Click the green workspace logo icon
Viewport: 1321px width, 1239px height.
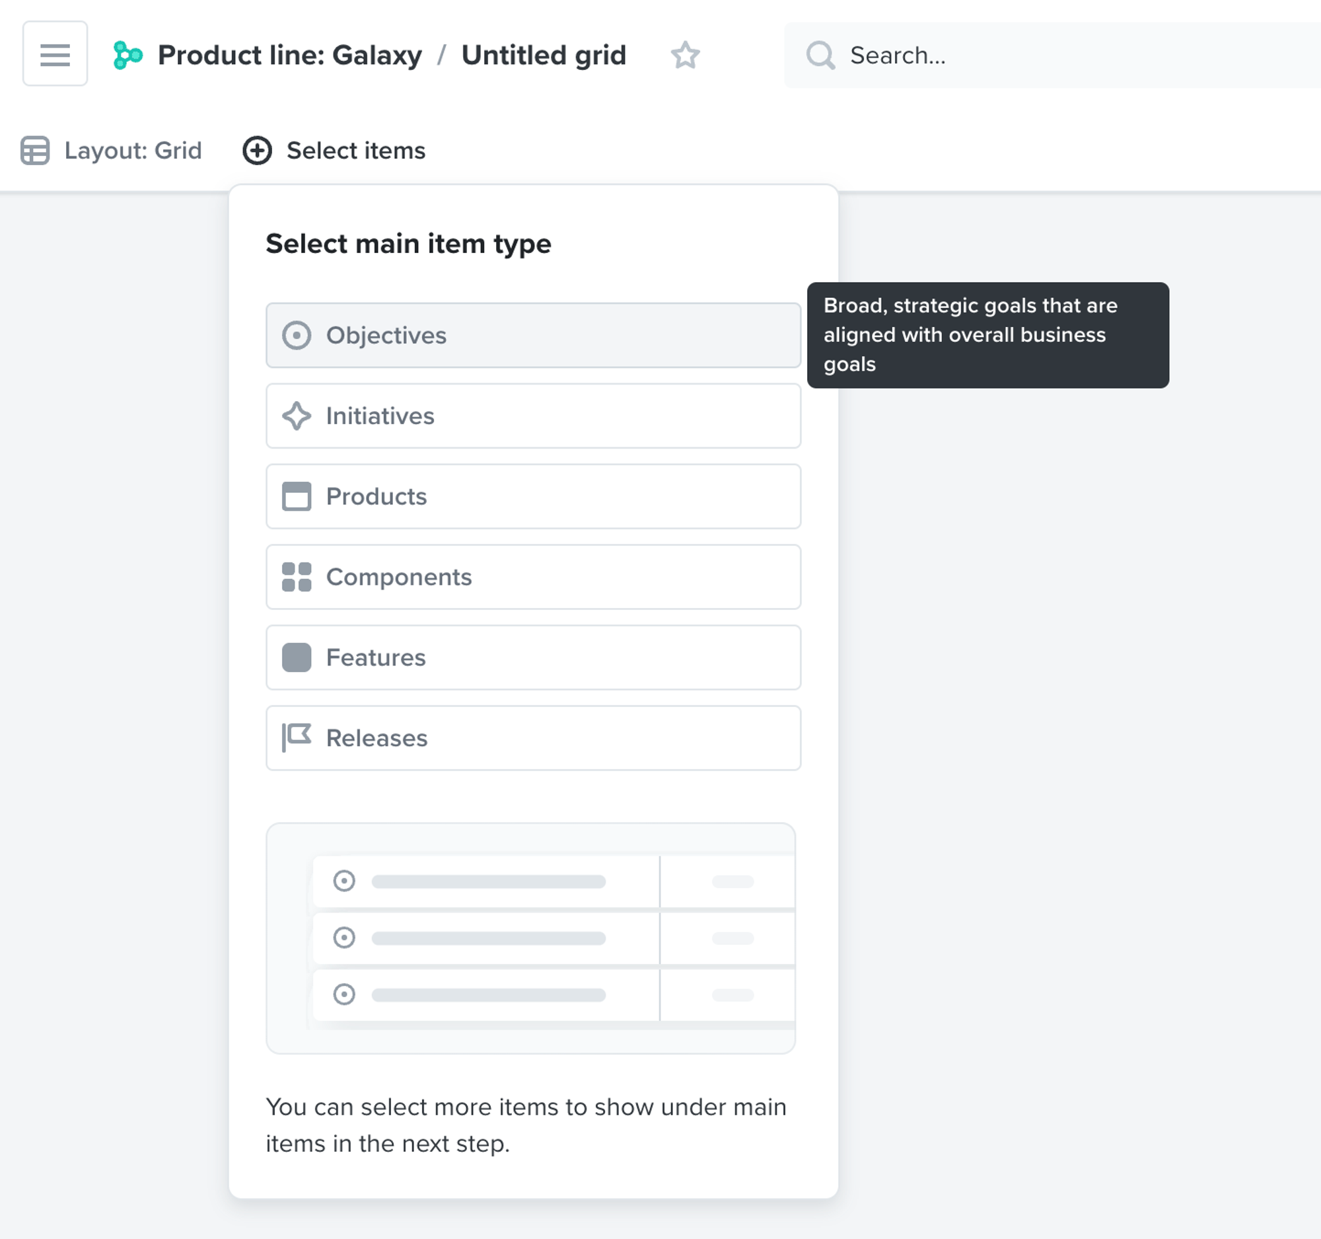click(127, 55)
